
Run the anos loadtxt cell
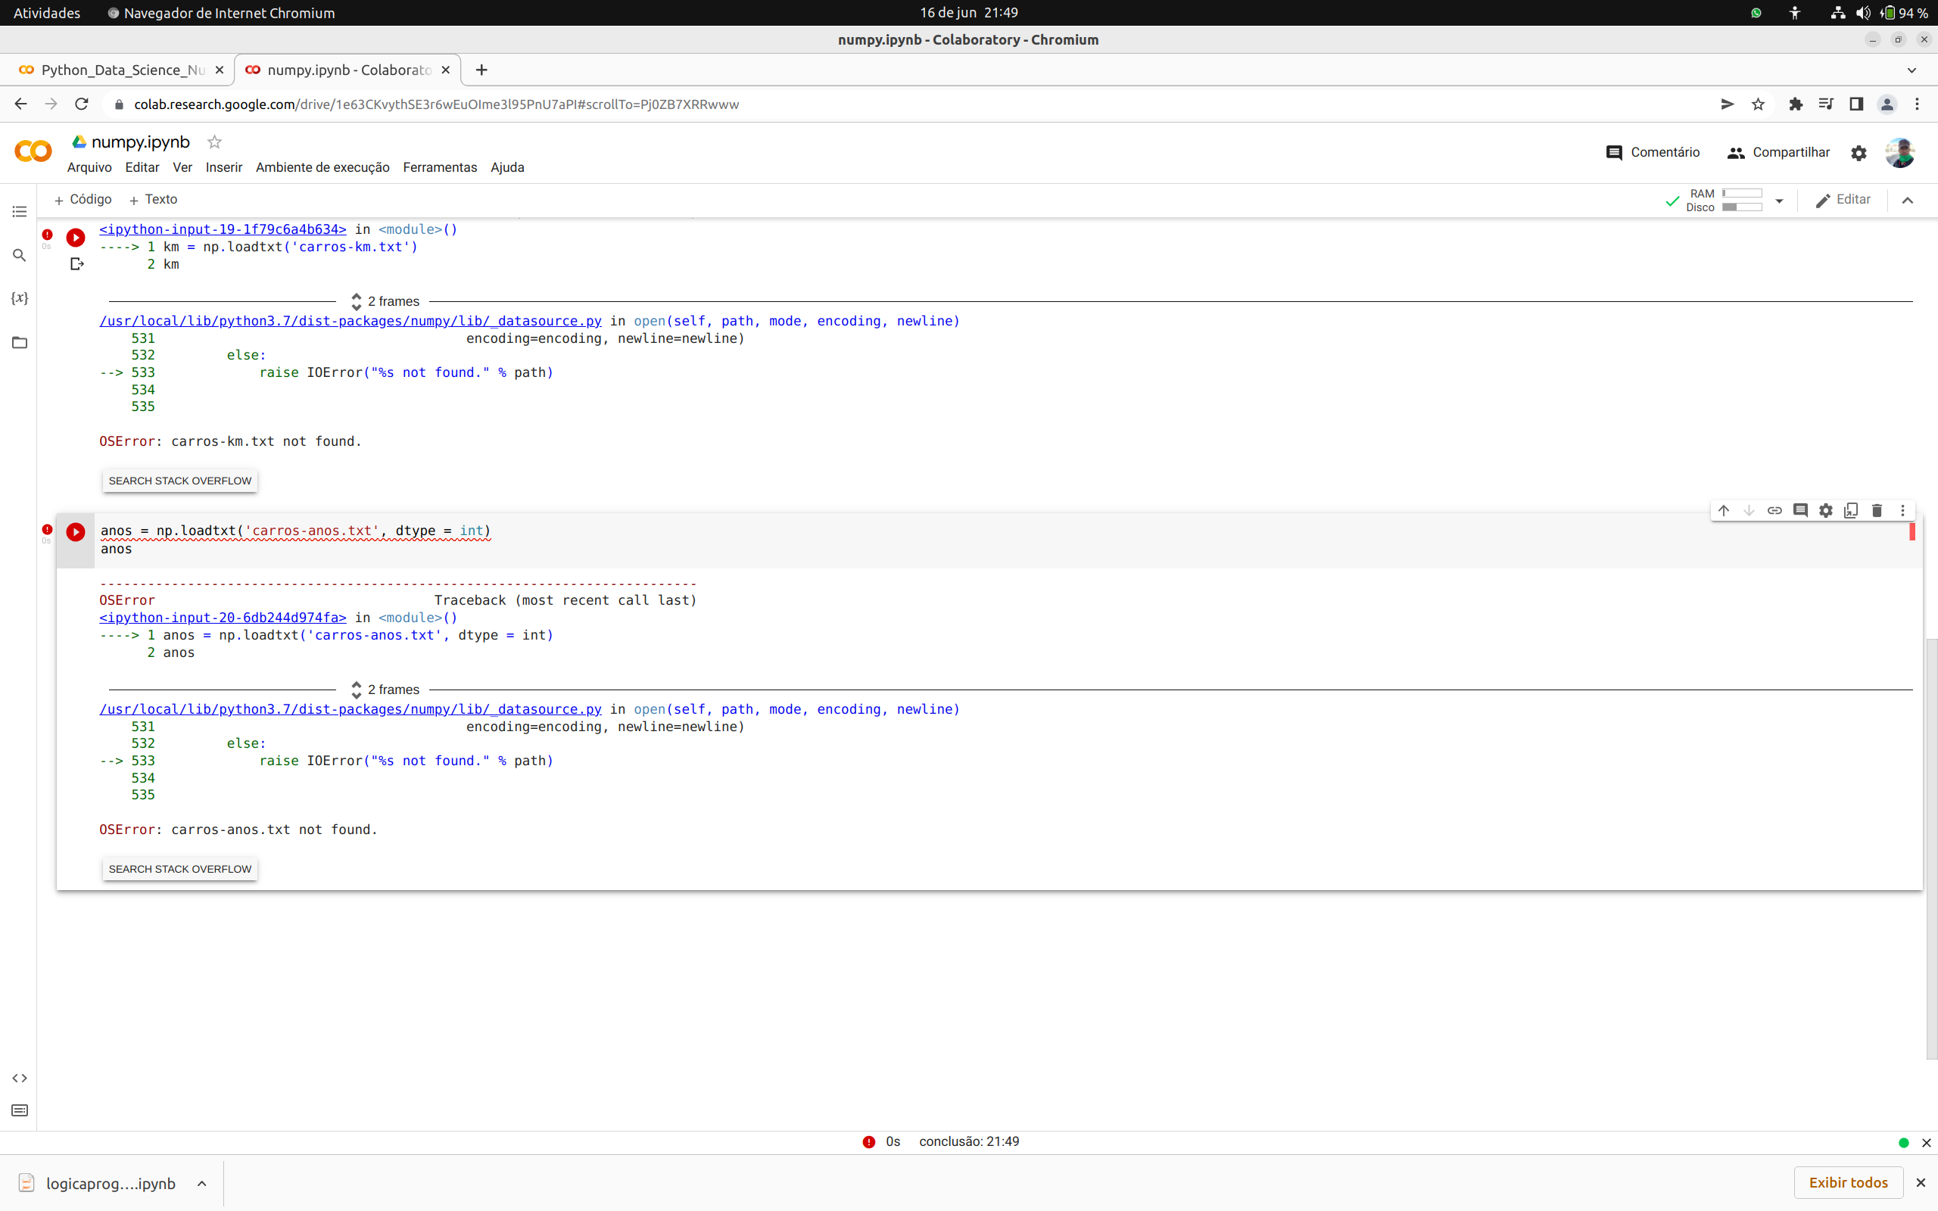pos(75,532)
